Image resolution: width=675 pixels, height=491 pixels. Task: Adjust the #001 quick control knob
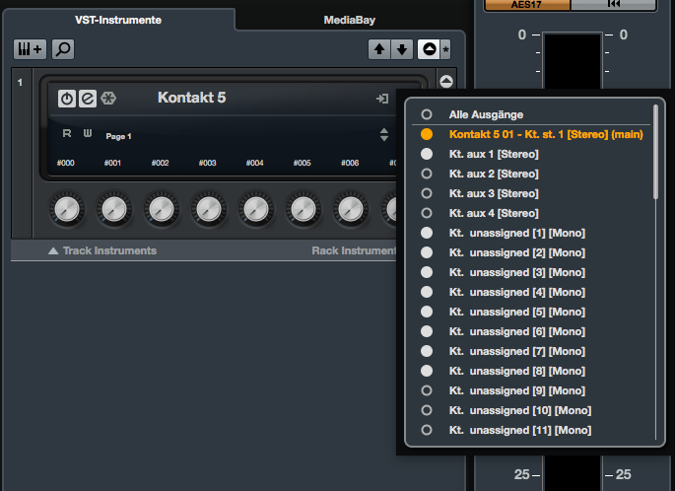tap(114, 209)
